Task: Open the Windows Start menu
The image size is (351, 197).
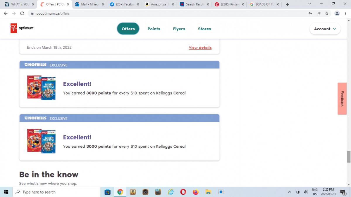Action: click(x=6, y=192)
